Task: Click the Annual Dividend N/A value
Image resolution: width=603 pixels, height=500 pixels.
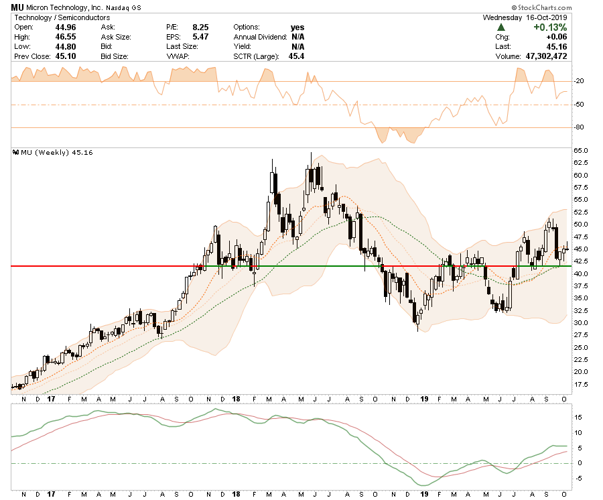Action: pyautogui.click(x=297, y=37)
